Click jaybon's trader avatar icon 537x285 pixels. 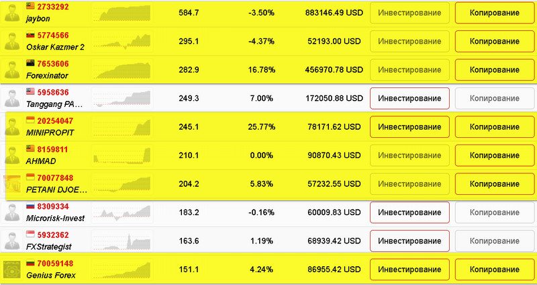13,13
